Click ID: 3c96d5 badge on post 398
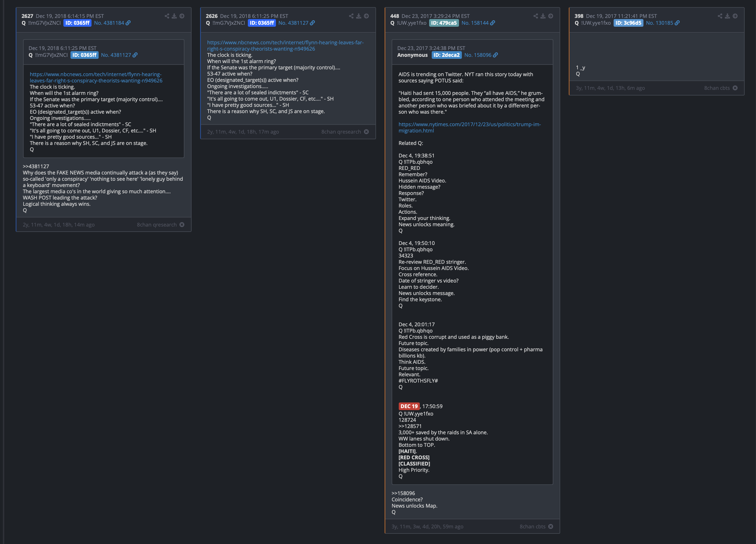 (628, 23)
